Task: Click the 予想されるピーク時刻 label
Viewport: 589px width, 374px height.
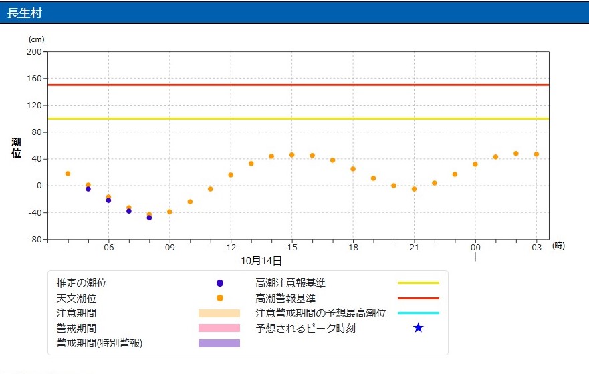Action: click(x=306, y=328)
